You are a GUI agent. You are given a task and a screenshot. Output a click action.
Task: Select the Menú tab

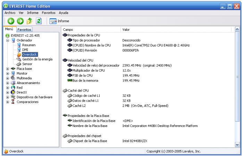pos(9,29)
